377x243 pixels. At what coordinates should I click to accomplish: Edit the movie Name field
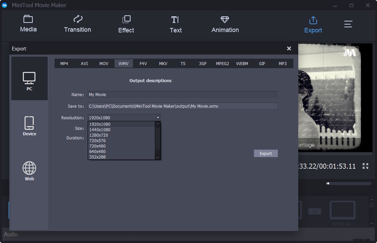[x=183, y=94]
